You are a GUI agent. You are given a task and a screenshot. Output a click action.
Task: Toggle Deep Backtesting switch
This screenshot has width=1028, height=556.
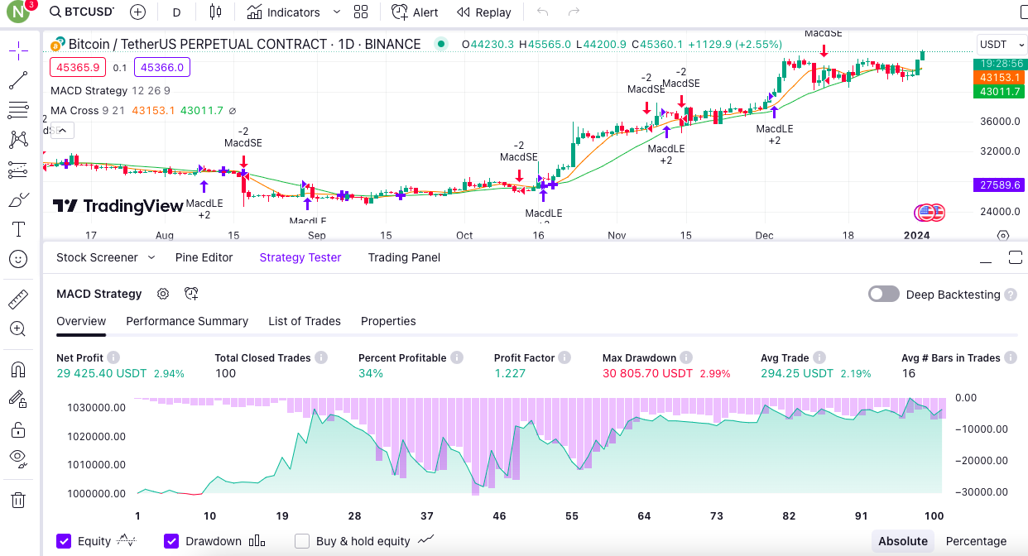884,294
